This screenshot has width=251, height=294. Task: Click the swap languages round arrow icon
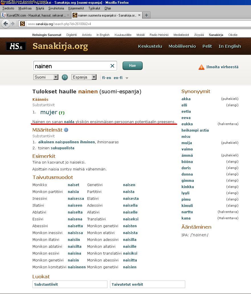pos(65,77)
